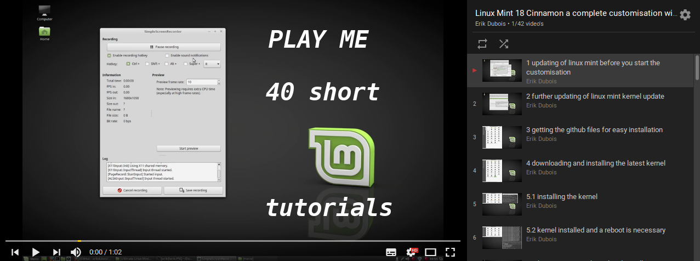Click thumbnail of 2 further updating video
Image resolution: width=700 pixels, height=261 pixels.
click(x=502, y=104)
